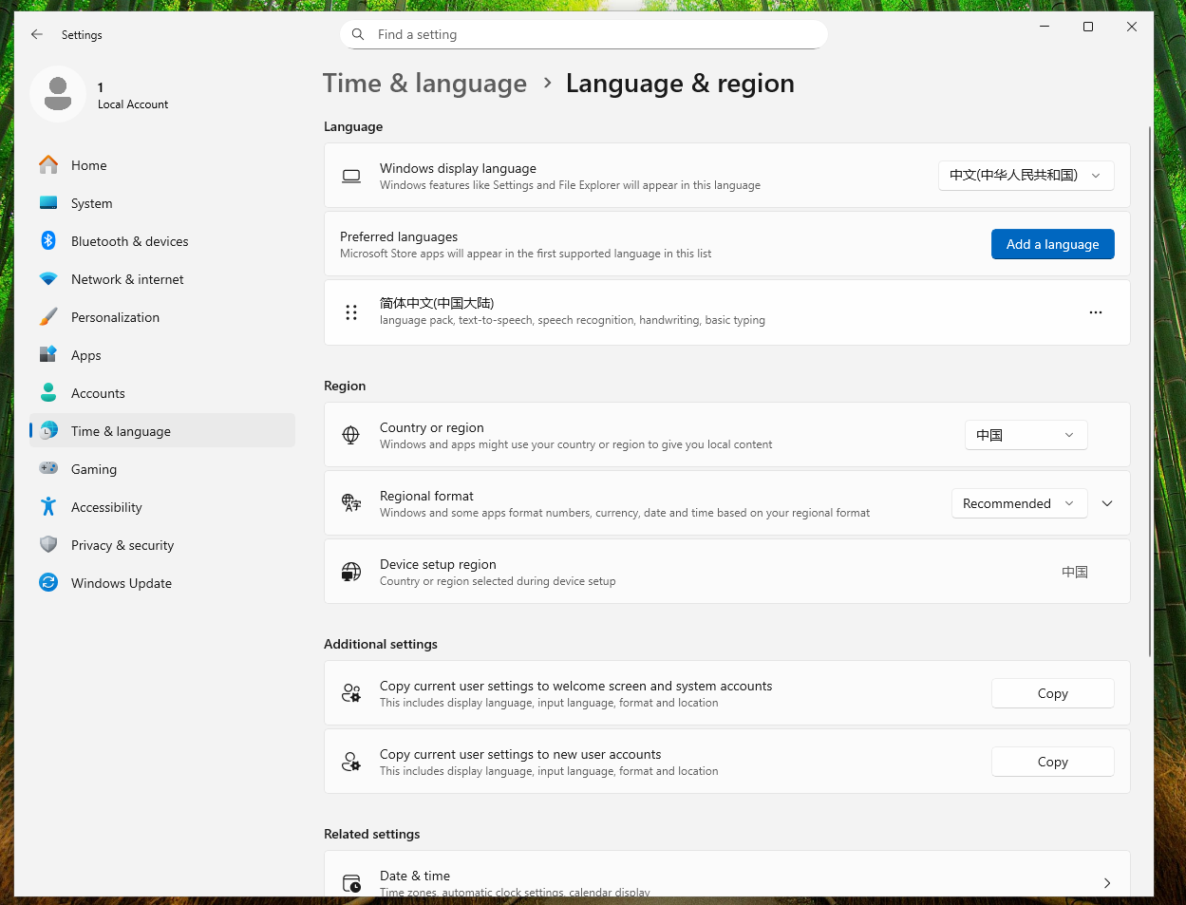Screen dimensions: 1186x905
Task: Click the Find a setting search box
Action: pyautogui.click(x=584, y=34)
